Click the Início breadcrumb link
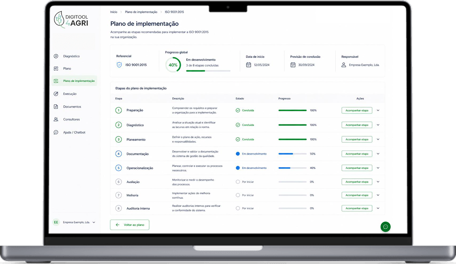The height and width of the screenshot is (264, 456). 114,12
